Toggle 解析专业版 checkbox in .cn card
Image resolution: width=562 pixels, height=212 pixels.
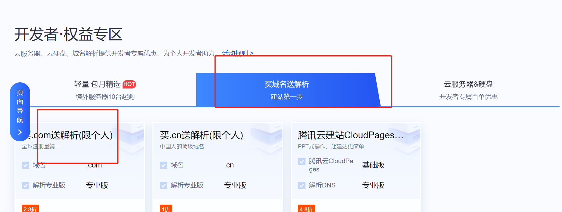164,186
